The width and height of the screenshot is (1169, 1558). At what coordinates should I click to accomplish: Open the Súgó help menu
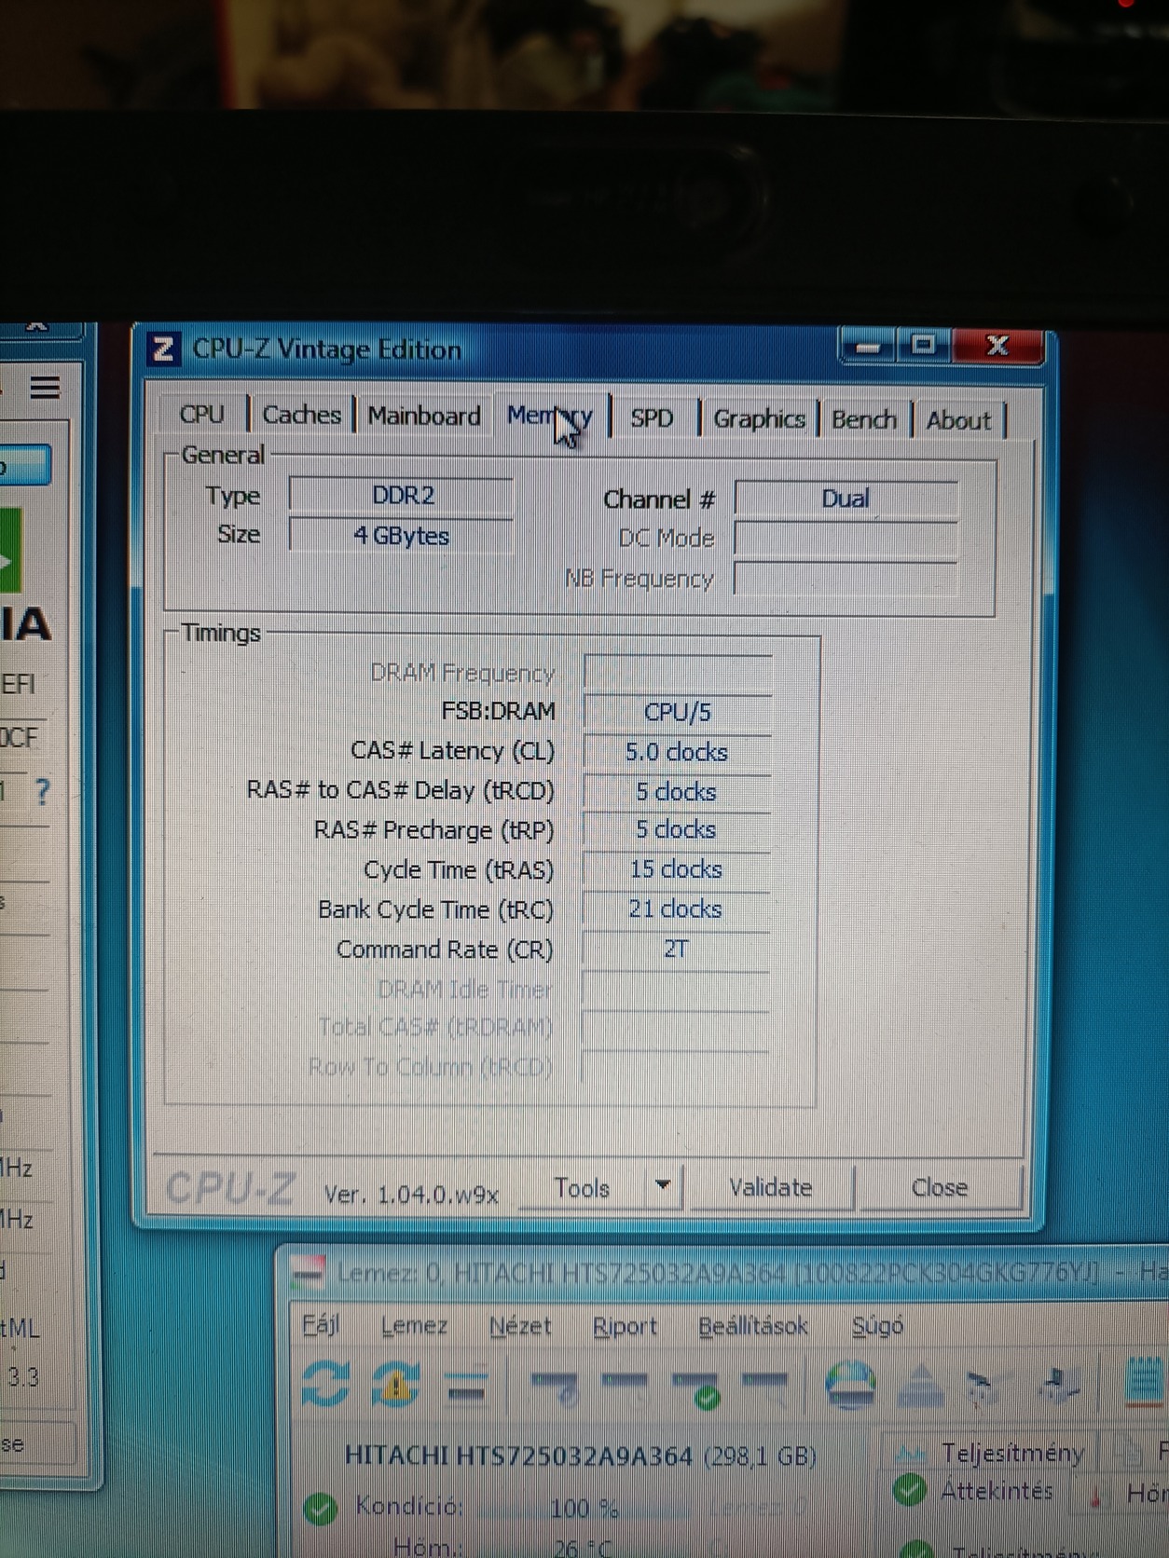point(877,1326)
